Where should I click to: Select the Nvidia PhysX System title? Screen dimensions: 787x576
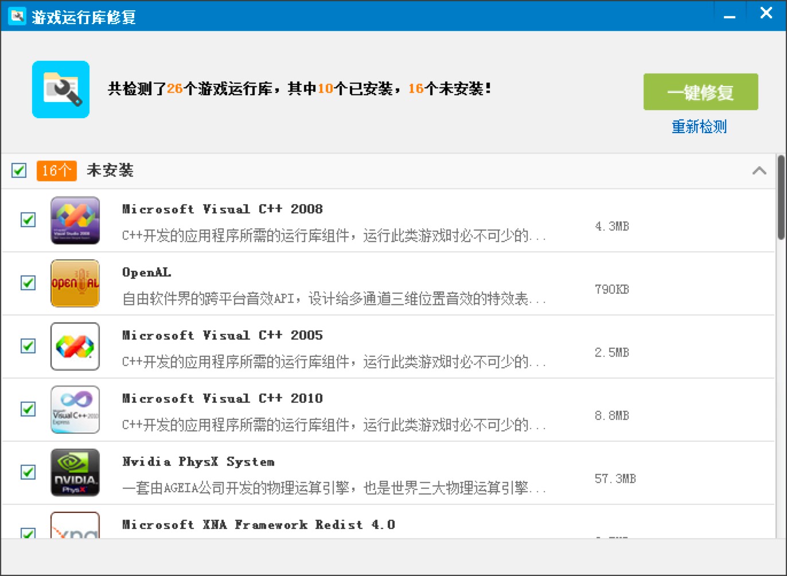point(198,462)
